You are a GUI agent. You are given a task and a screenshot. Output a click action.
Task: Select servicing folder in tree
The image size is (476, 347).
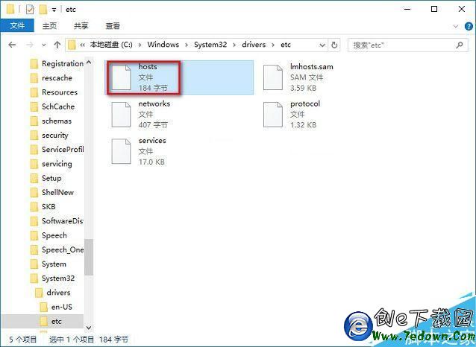[x=57, y=164]
